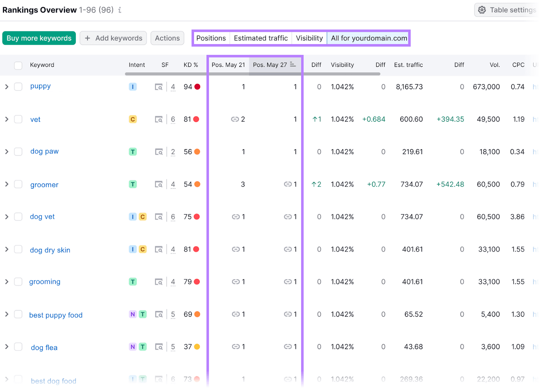The height and width of the screenshot is (388, 539).
Task: Click the Navigational intent badge for best puppy food
Action: (x=132, y=314)
